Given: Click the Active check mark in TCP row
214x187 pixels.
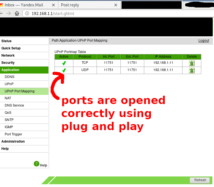Looking at the screenshot, I should [x=64, y=63].
